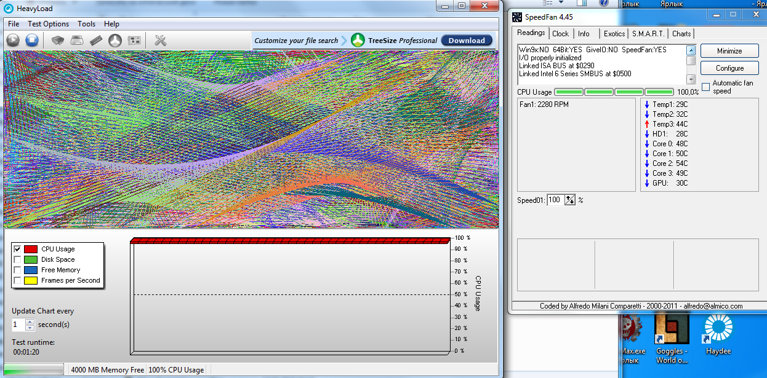Switch to the S.M.A.R.T. tab
767x378 pixels.
click(x=648, y=34)
